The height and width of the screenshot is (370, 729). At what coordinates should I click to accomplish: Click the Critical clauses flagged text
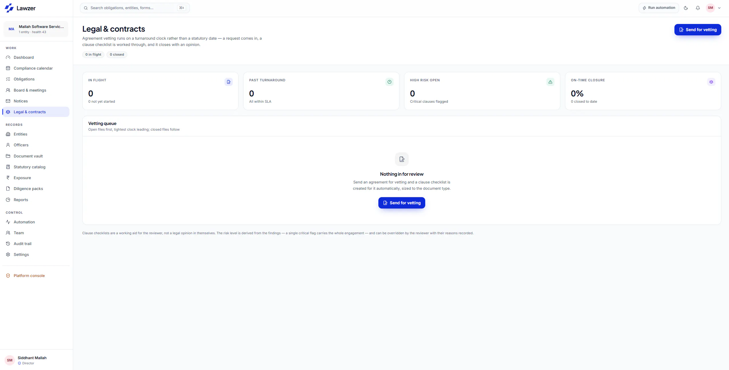[429, 102]
